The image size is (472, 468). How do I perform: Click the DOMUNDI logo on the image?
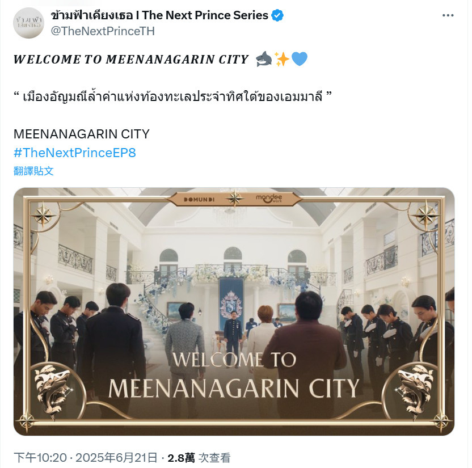tap(199, 200)
